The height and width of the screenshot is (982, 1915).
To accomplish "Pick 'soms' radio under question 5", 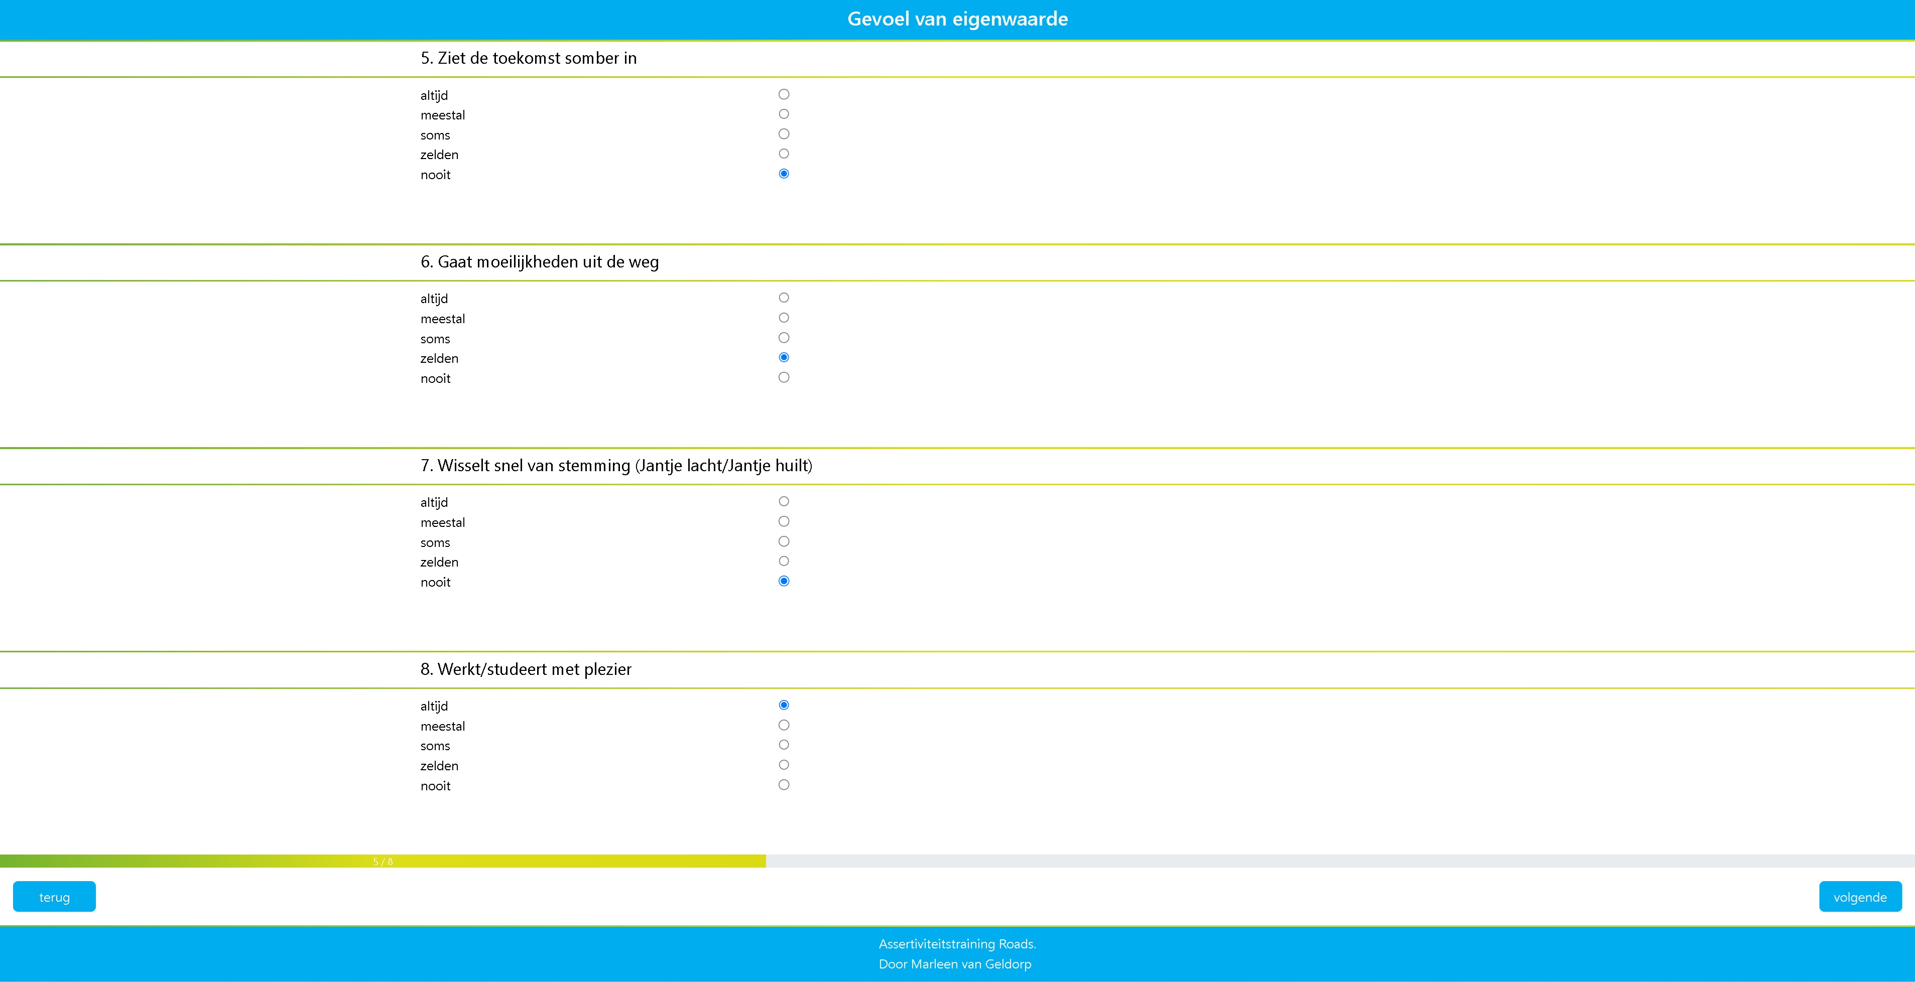I will [784, 134].
